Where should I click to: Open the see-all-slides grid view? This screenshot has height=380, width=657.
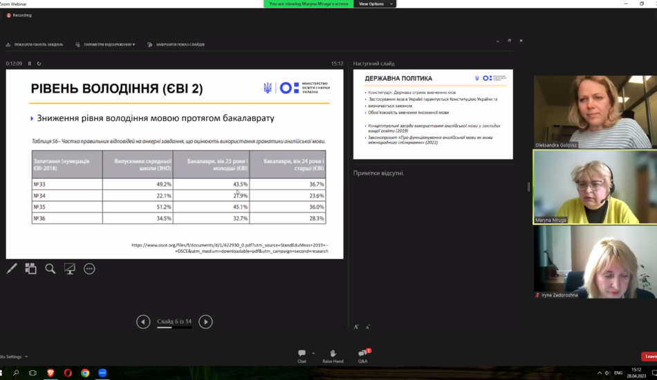(31, 269)
